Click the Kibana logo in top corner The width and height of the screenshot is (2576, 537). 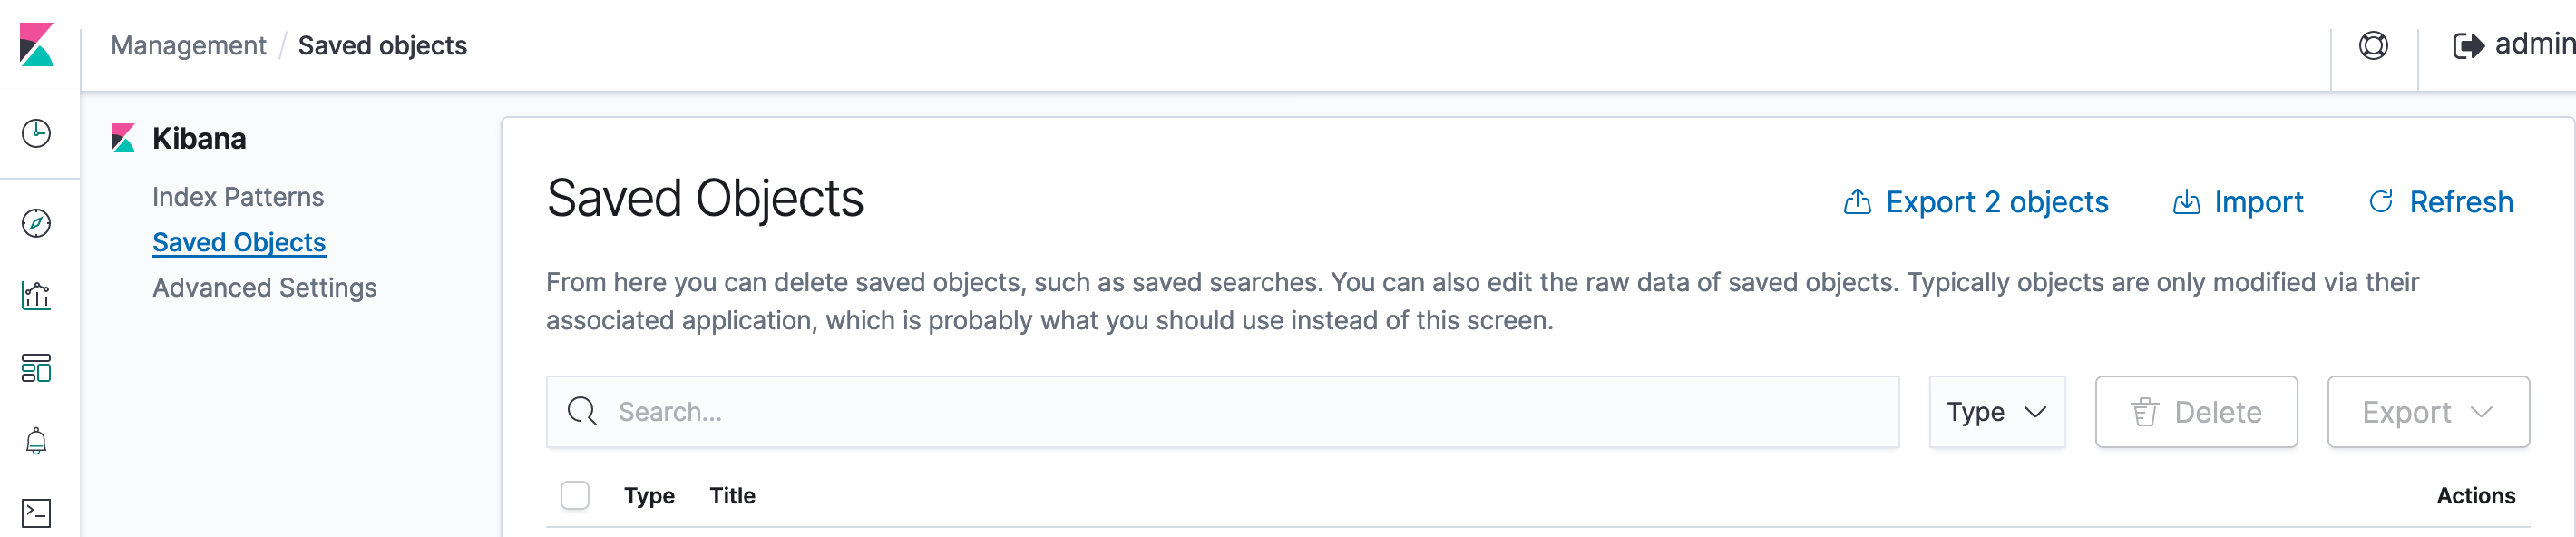coord(36,45)
